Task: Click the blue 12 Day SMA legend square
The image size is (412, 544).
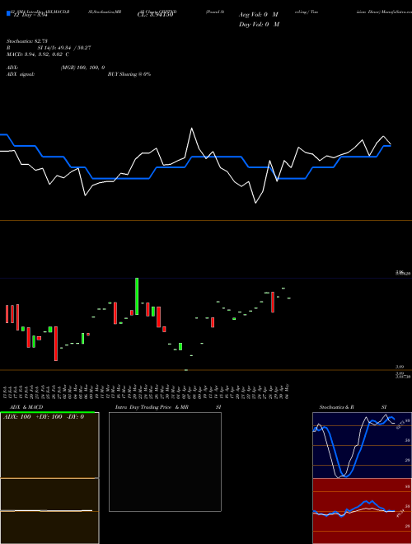Action: click(x=8, y=13)
